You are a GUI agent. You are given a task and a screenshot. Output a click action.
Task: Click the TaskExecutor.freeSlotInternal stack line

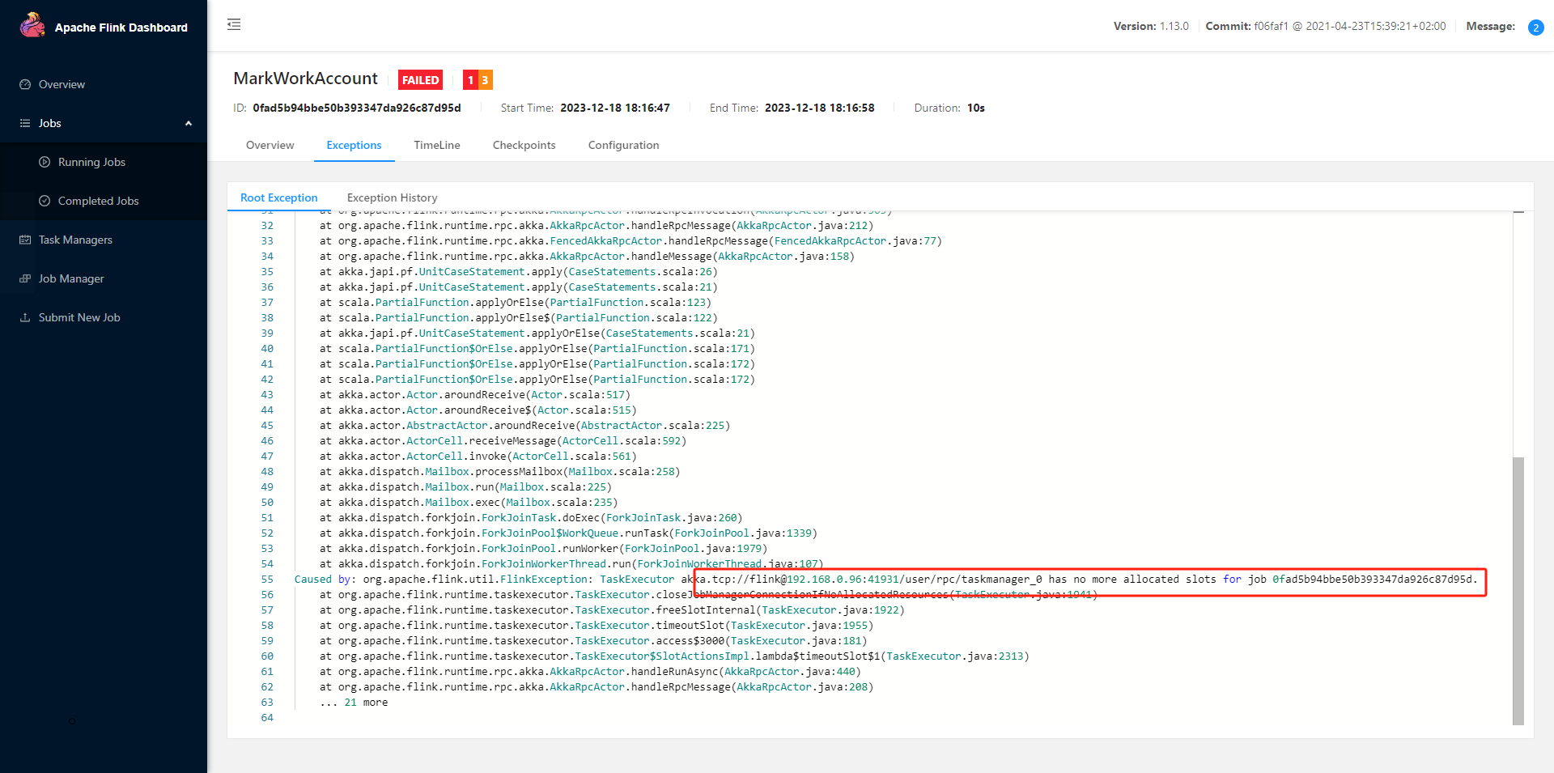(x=612, y=609)
